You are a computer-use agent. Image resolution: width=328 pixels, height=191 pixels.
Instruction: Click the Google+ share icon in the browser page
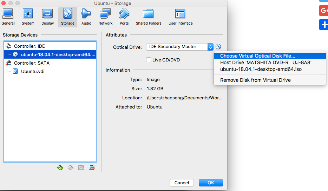[x=323, y=11]
